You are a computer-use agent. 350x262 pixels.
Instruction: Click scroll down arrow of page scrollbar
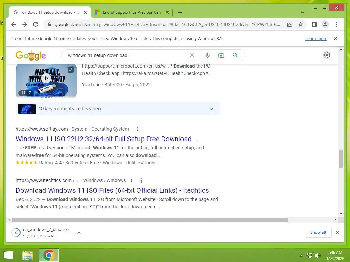[x=341, y=214]
